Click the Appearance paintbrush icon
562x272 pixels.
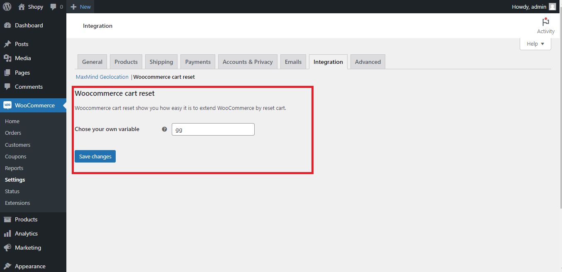(7, 266)
